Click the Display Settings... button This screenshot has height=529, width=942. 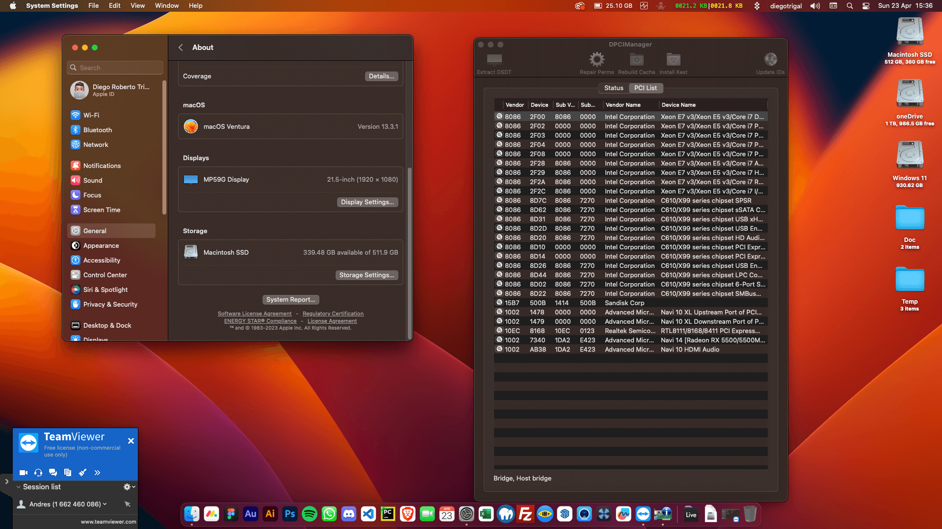pos(367,202)
